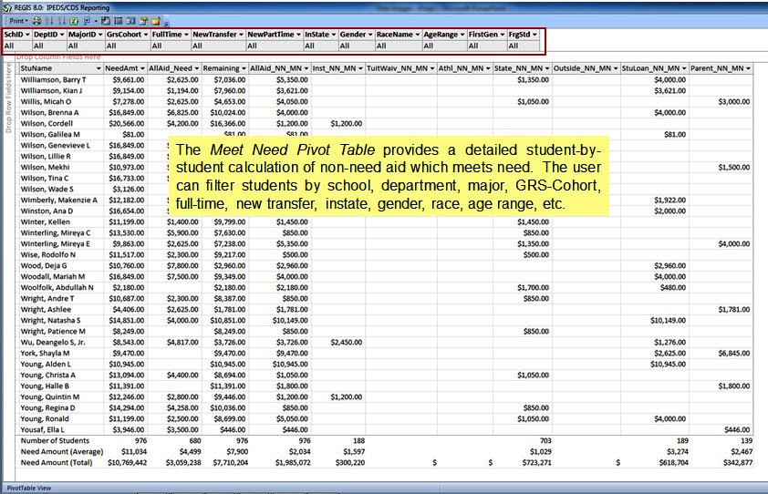Click the vertical Drop Row Fields Here area
The height and width of the screenshot is (494, 768).
coord(8,98)
